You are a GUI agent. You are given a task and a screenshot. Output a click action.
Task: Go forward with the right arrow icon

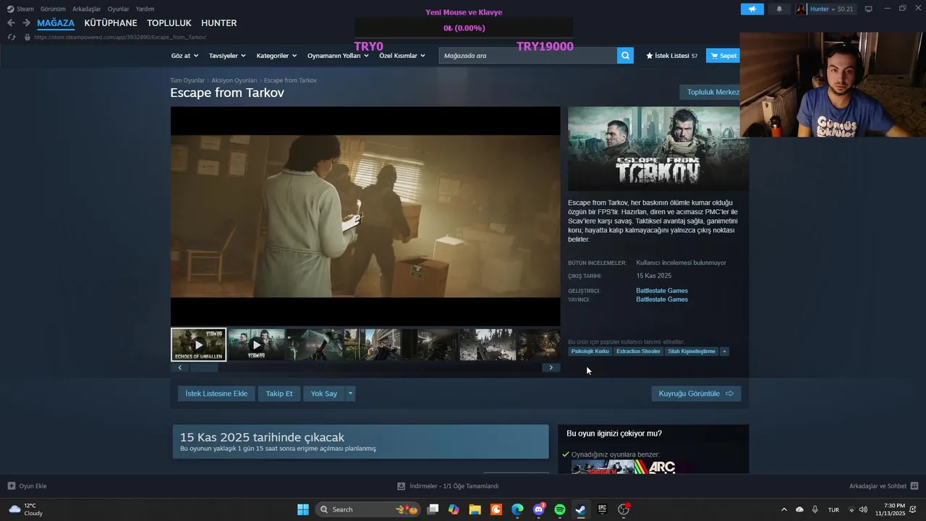click(x=26, y=23)
